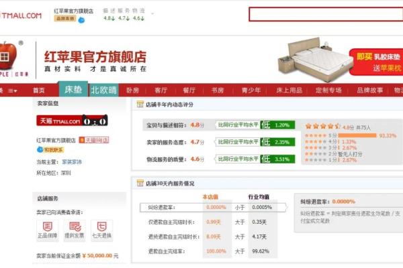The height and width of the screenshot is (268, 403).
Task: Select 品牌故事 in navigation bar
Action: coord(370,90)
